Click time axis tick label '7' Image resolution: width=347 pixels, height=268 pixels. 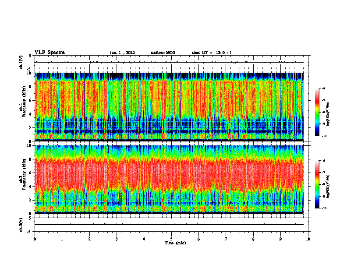226,239
